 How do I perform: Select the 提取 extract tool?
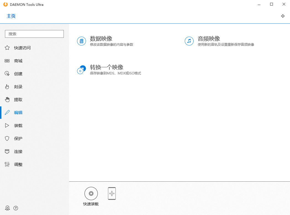click(18, 100)
